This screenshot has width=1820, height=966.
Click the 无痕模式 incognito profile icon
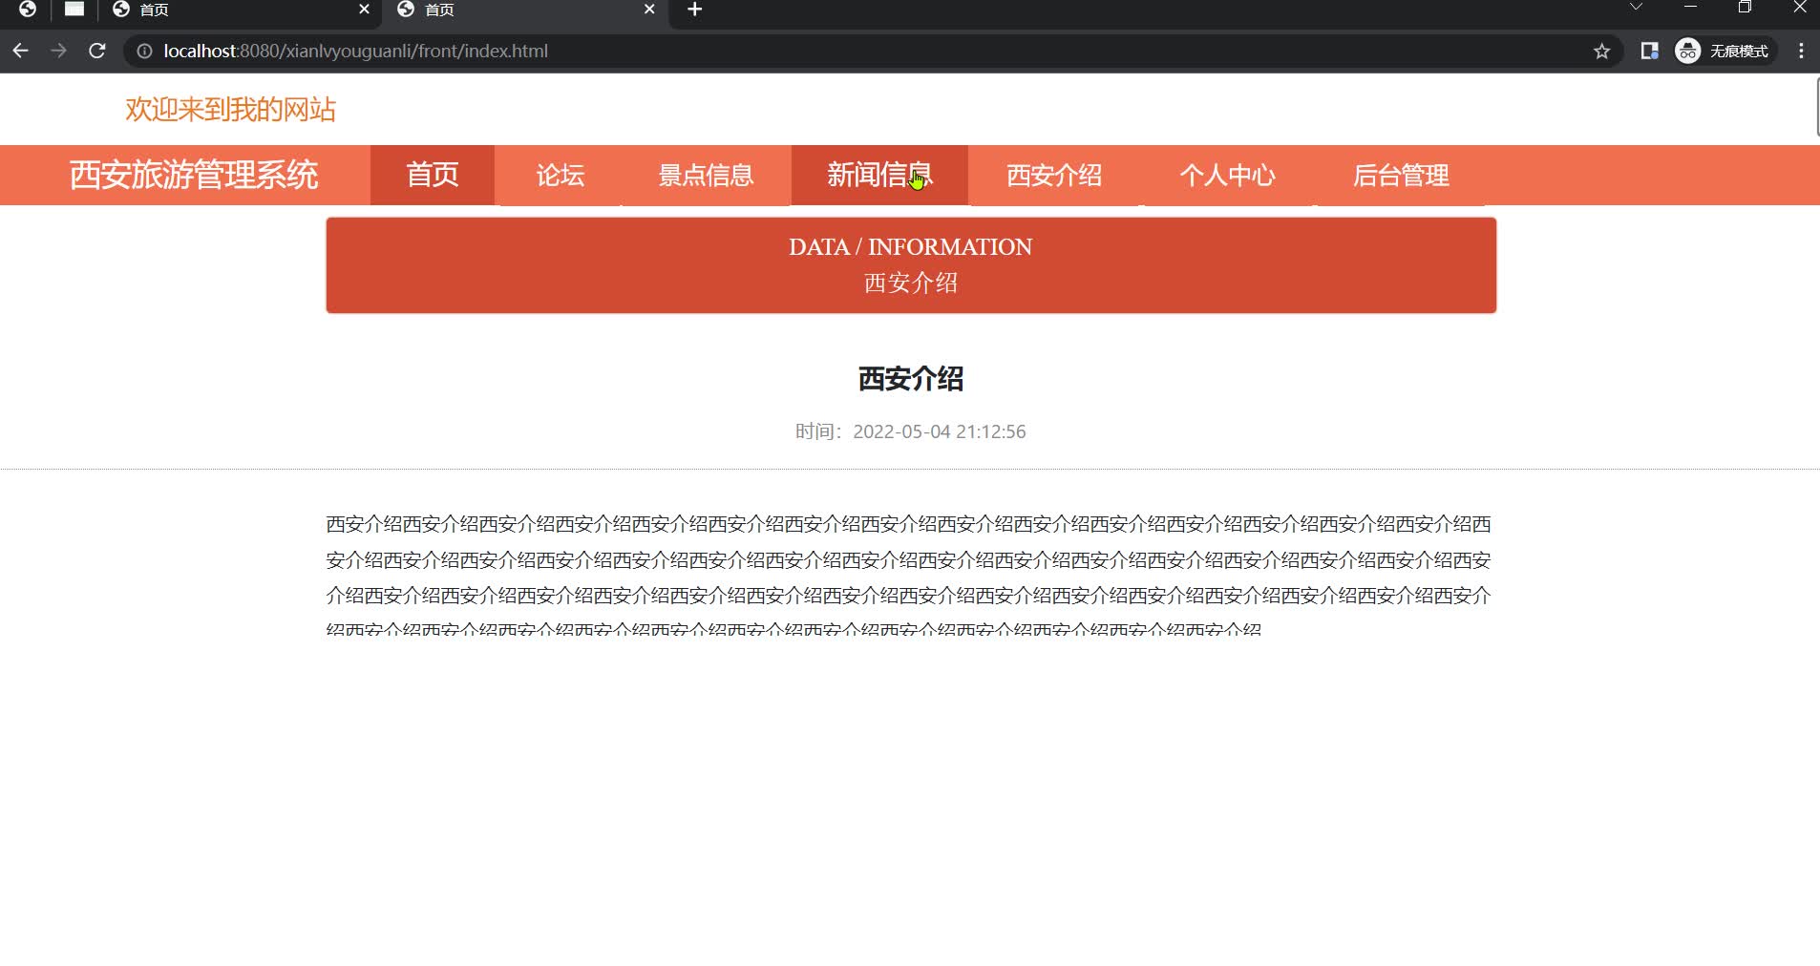(x=1688, y=51)
